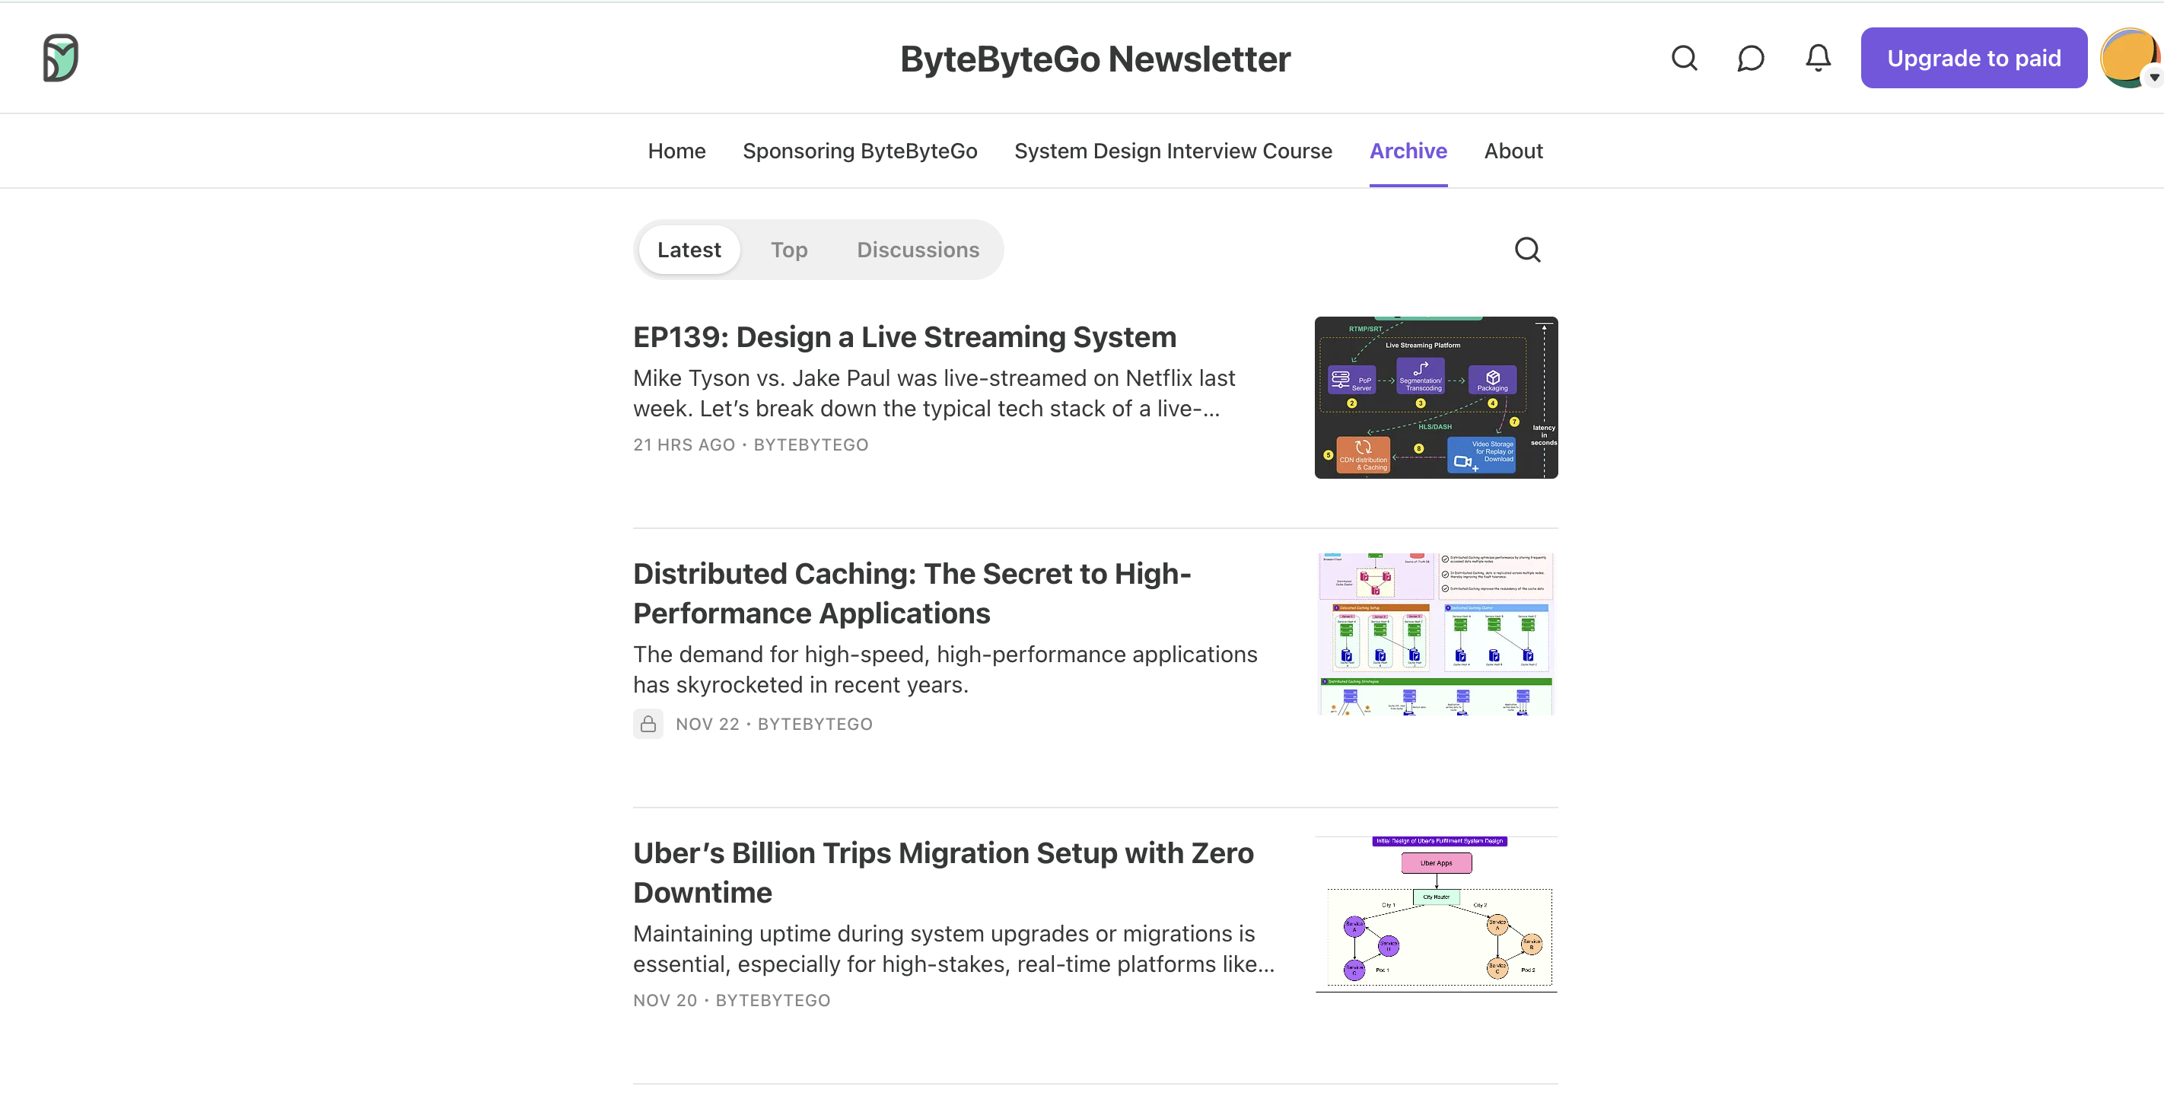
Task: Switch to the Top filter
Action: coord(789,250)
